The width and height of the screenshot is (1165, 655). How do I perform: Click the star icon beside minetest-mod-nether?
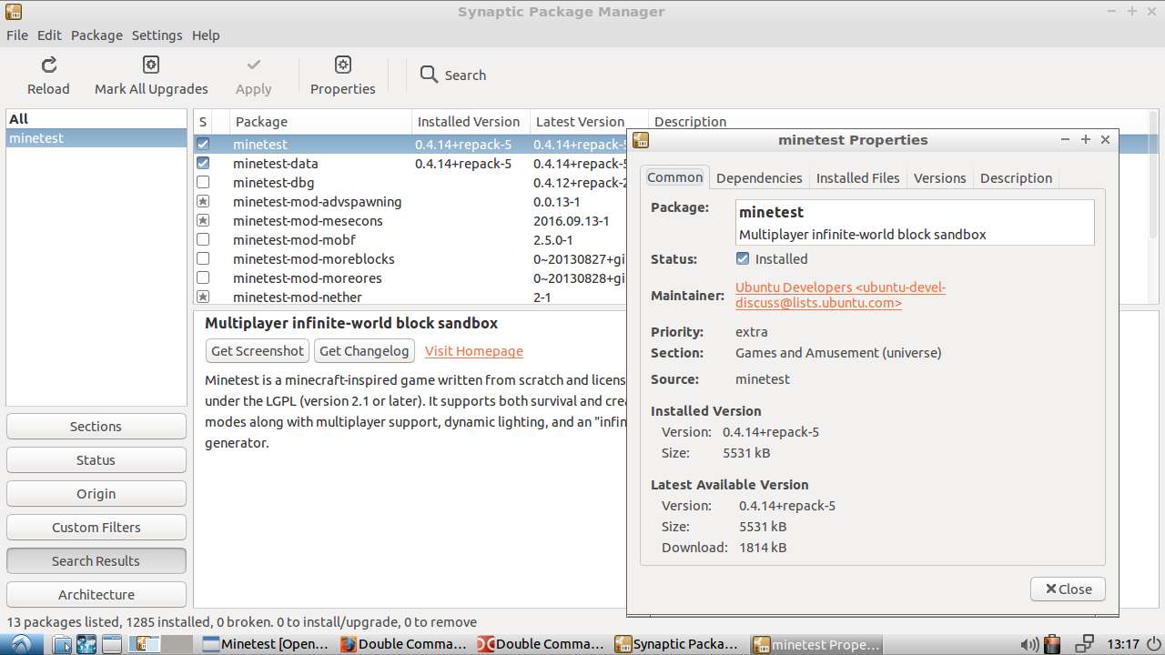203,297
